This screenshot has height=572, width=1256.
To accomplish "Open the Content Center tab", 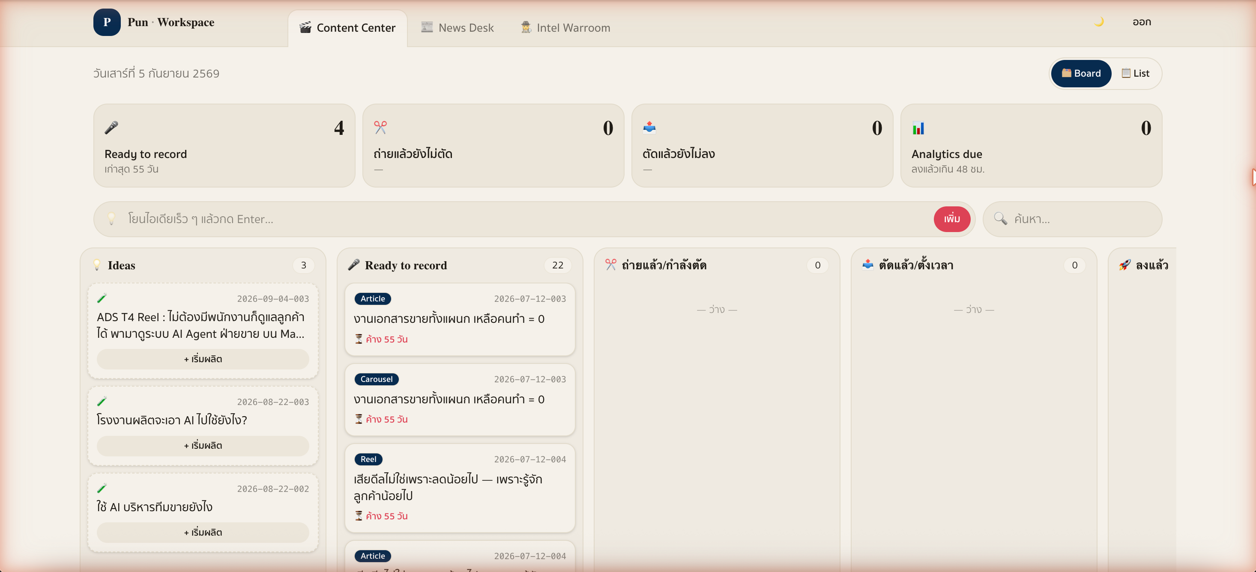I will click(347, 28).
